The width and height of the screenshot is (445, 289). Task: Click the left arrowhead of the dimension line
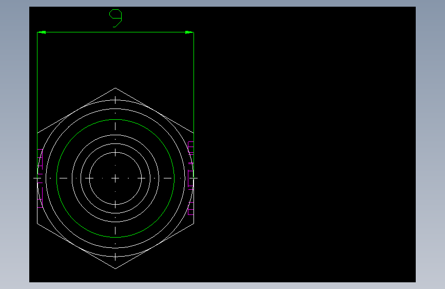pyautogui.click(x=42, y=32)
